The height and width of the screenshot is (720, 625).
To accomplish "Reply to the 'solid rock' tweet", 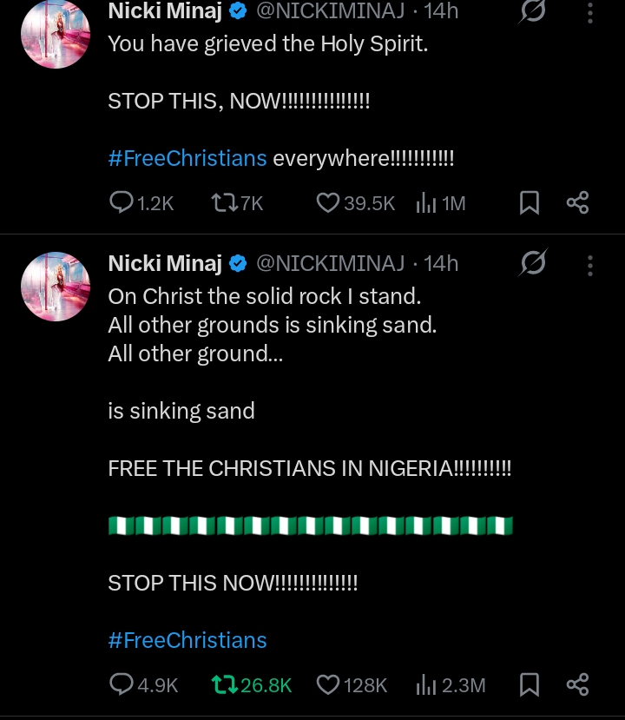I will click(x=121, y=685).
